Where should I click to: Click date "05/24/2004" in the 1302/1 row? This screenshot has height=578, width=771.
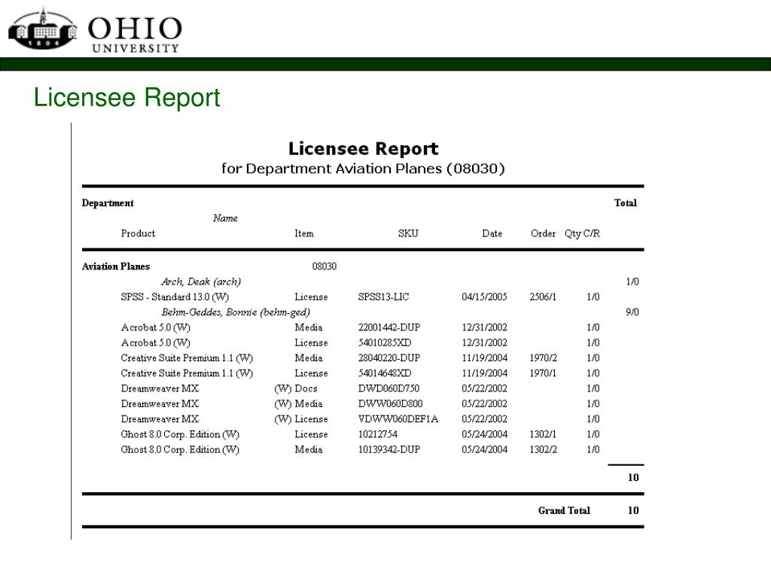click(x=484, y=434)
